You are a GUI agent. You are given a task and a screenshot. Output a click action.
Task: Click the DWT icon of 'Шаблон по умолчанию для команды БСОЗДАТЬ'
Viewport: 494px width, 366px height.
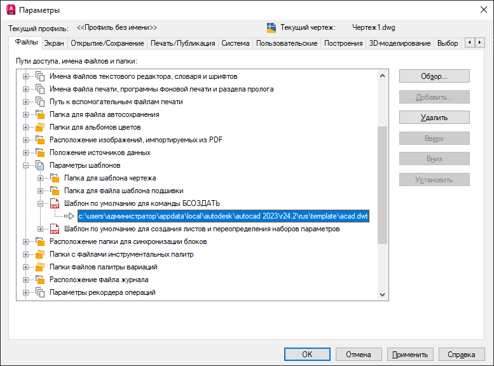(55, 203)
